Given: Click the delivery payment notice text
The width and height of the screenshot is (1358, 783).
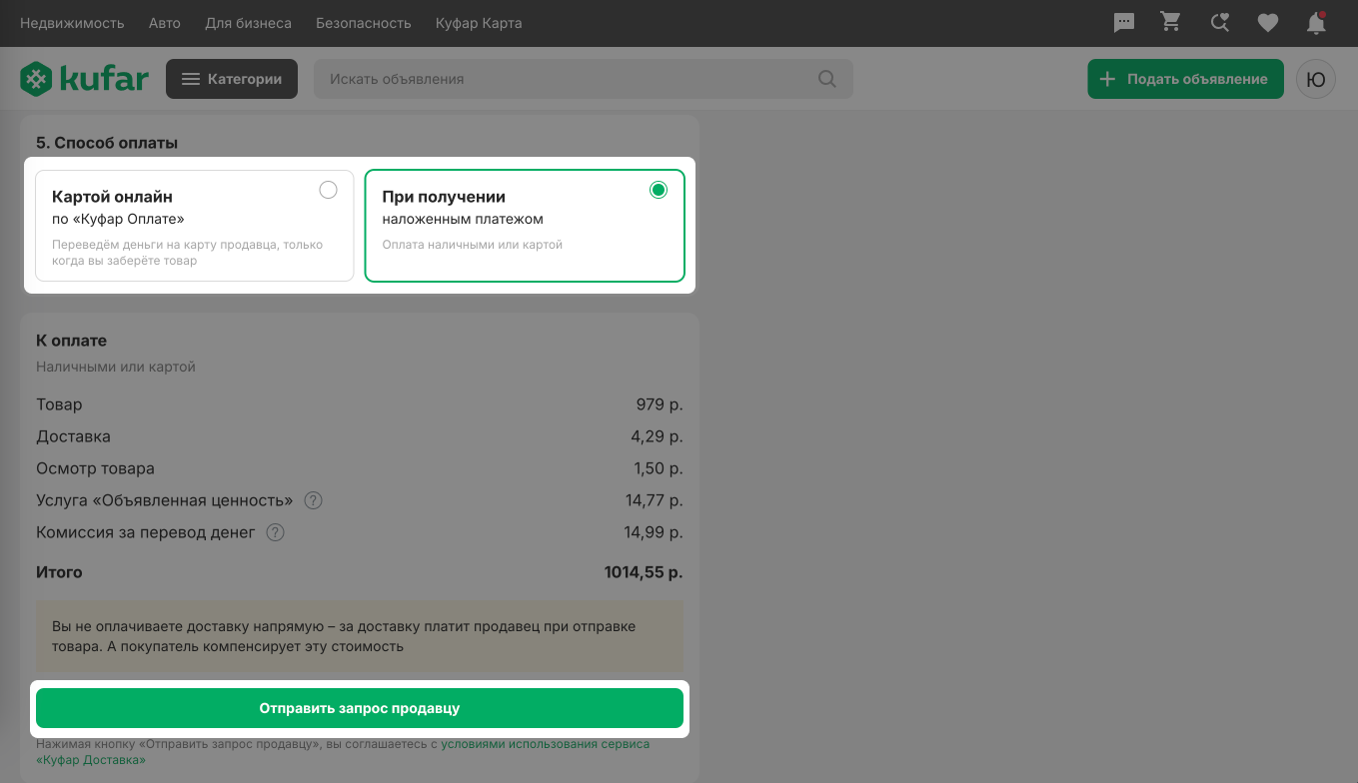Looking at the screenshot, I should pos(344,636).
